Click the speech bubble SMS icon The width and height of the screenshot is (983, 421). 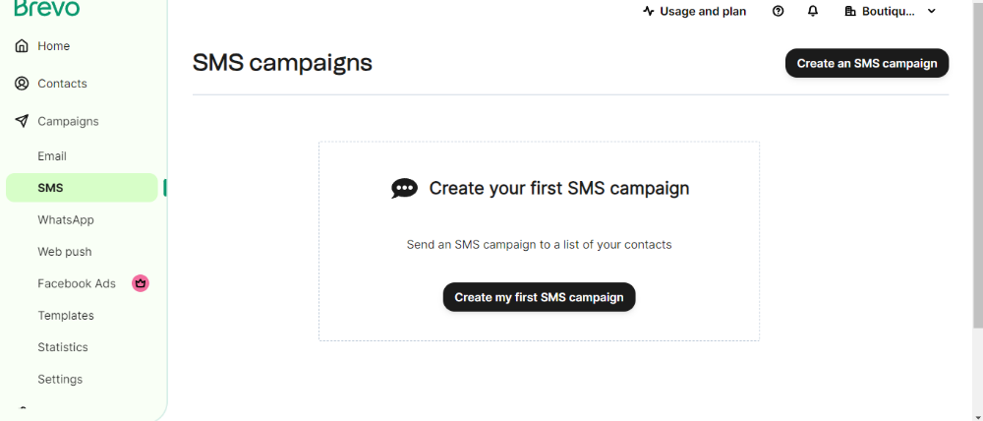404,188
